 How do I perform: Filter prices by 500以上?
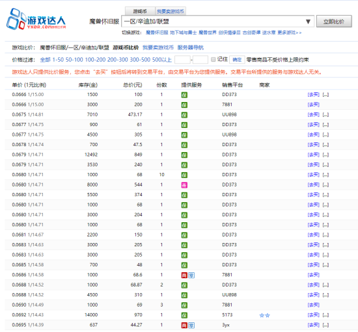(x=162, y=60)
